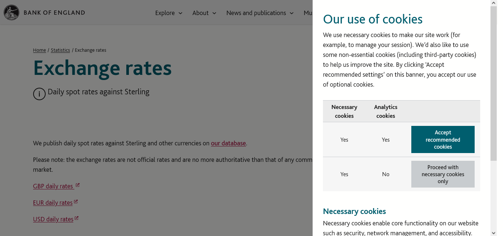Open the EUR daily rates link

point(53,203)
